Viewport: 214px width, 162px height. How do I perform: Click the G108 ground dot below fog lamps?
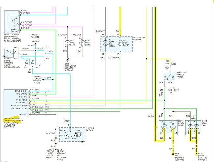click(67, 60)
